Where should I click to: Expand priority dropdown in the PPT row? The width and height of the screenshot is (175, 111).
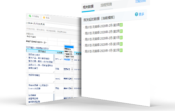(72, 60)
